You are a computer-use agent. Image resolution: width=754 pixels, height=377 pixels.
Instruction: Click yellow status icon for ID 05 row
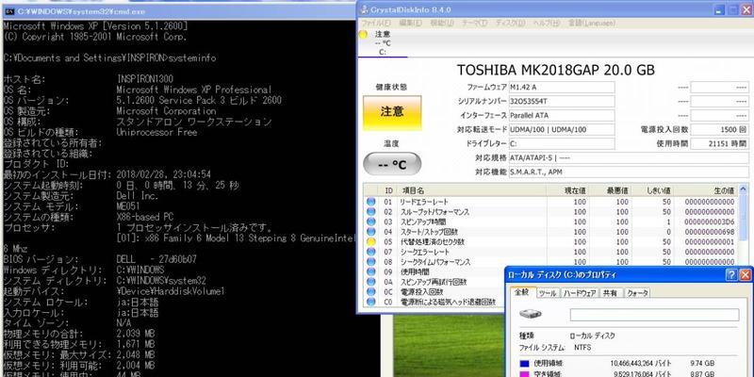pos(370,242)
